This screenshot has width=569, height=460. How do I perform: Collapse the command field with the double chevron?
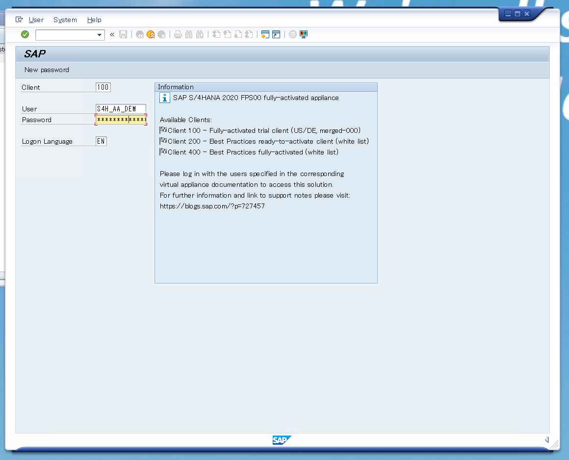[x=112, y=34]
